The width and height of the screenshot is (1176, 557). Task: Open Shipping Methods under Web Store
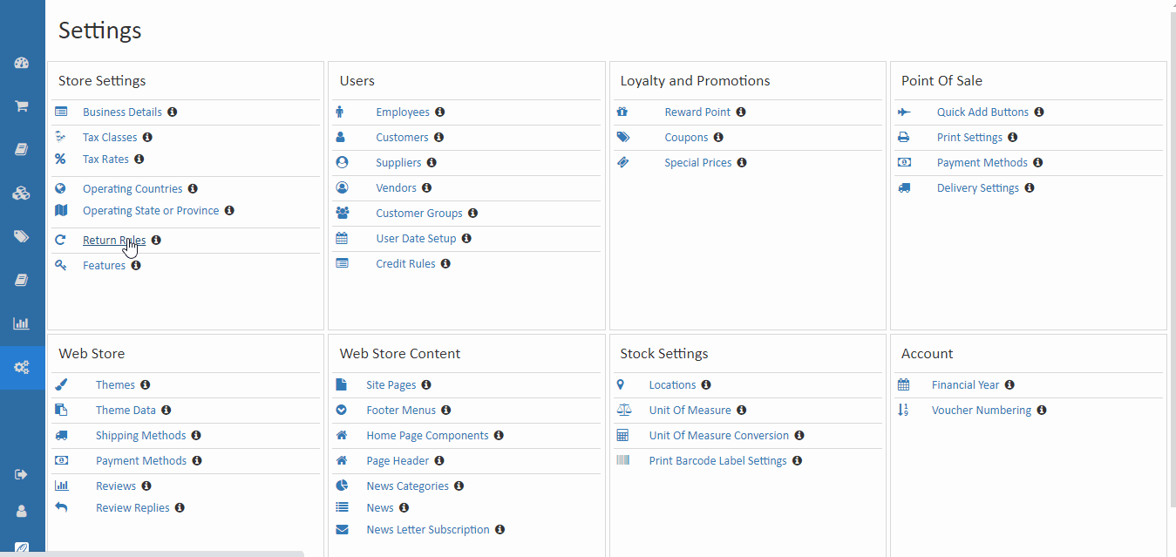[x=140, y=435]
